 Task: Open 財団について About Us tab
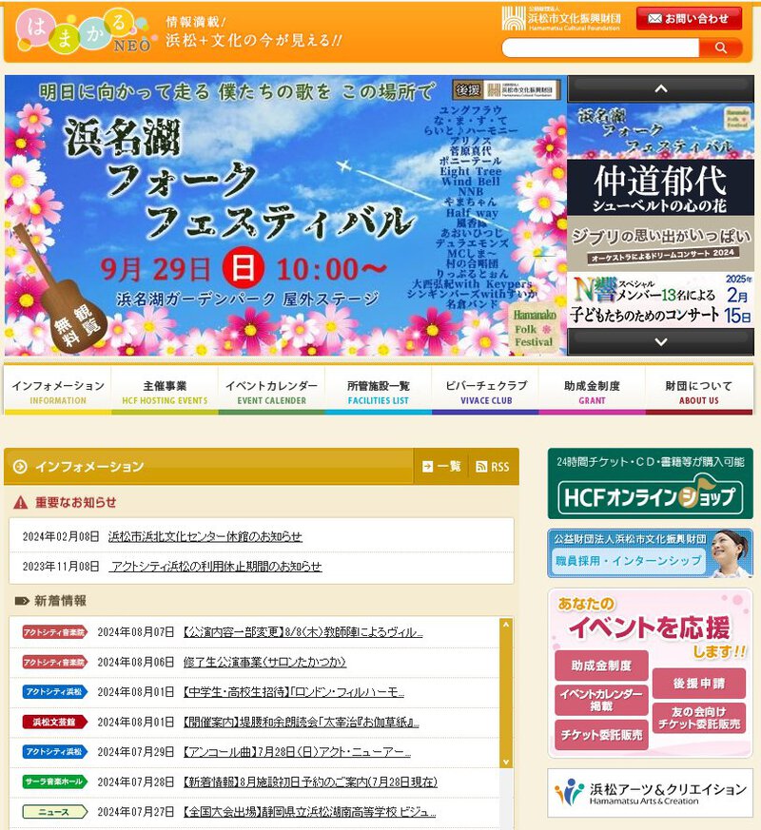[699, 391]
